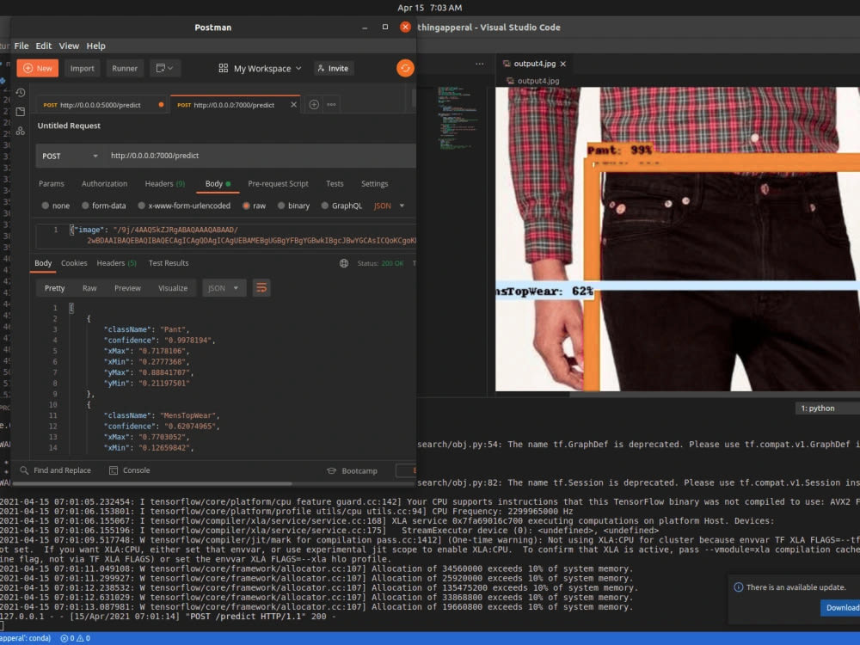Viewport: 860px width, 645px height.
Task: Open the Edit menu in Postman
Action: tap(43, 46)
